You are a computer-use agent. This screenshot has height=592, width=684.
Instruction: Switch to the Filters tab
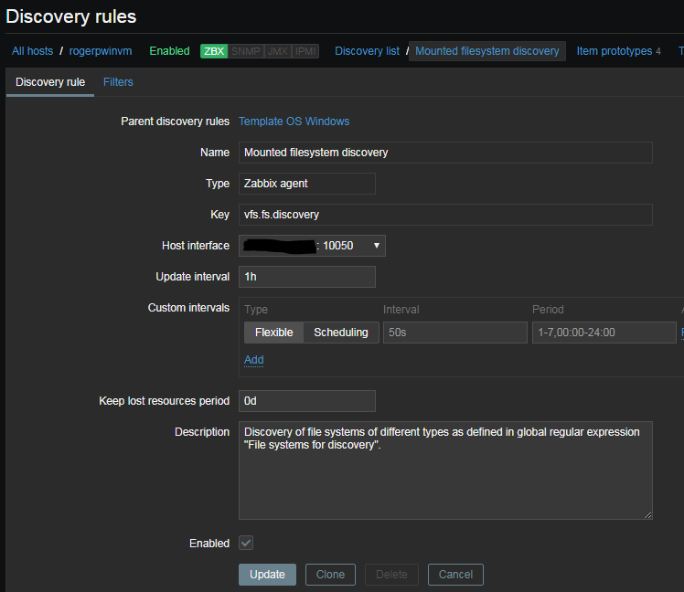[x=118, y=82]
